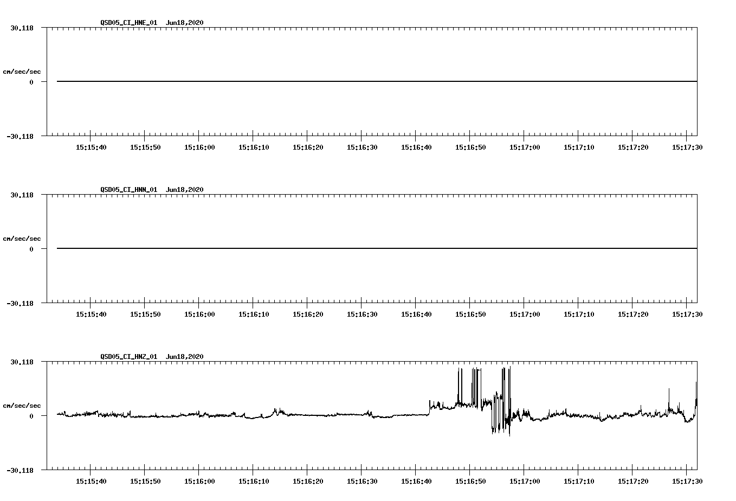Click the QSD05_CI_HNE_01 channel title
736x501 pixels.
tap(129, 23)
